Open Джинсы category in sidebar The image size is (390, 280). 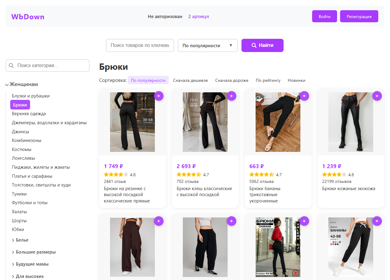pos(20,132)
